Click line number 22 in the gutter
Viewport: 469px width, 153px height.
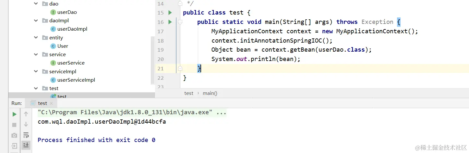pos(160,78)
